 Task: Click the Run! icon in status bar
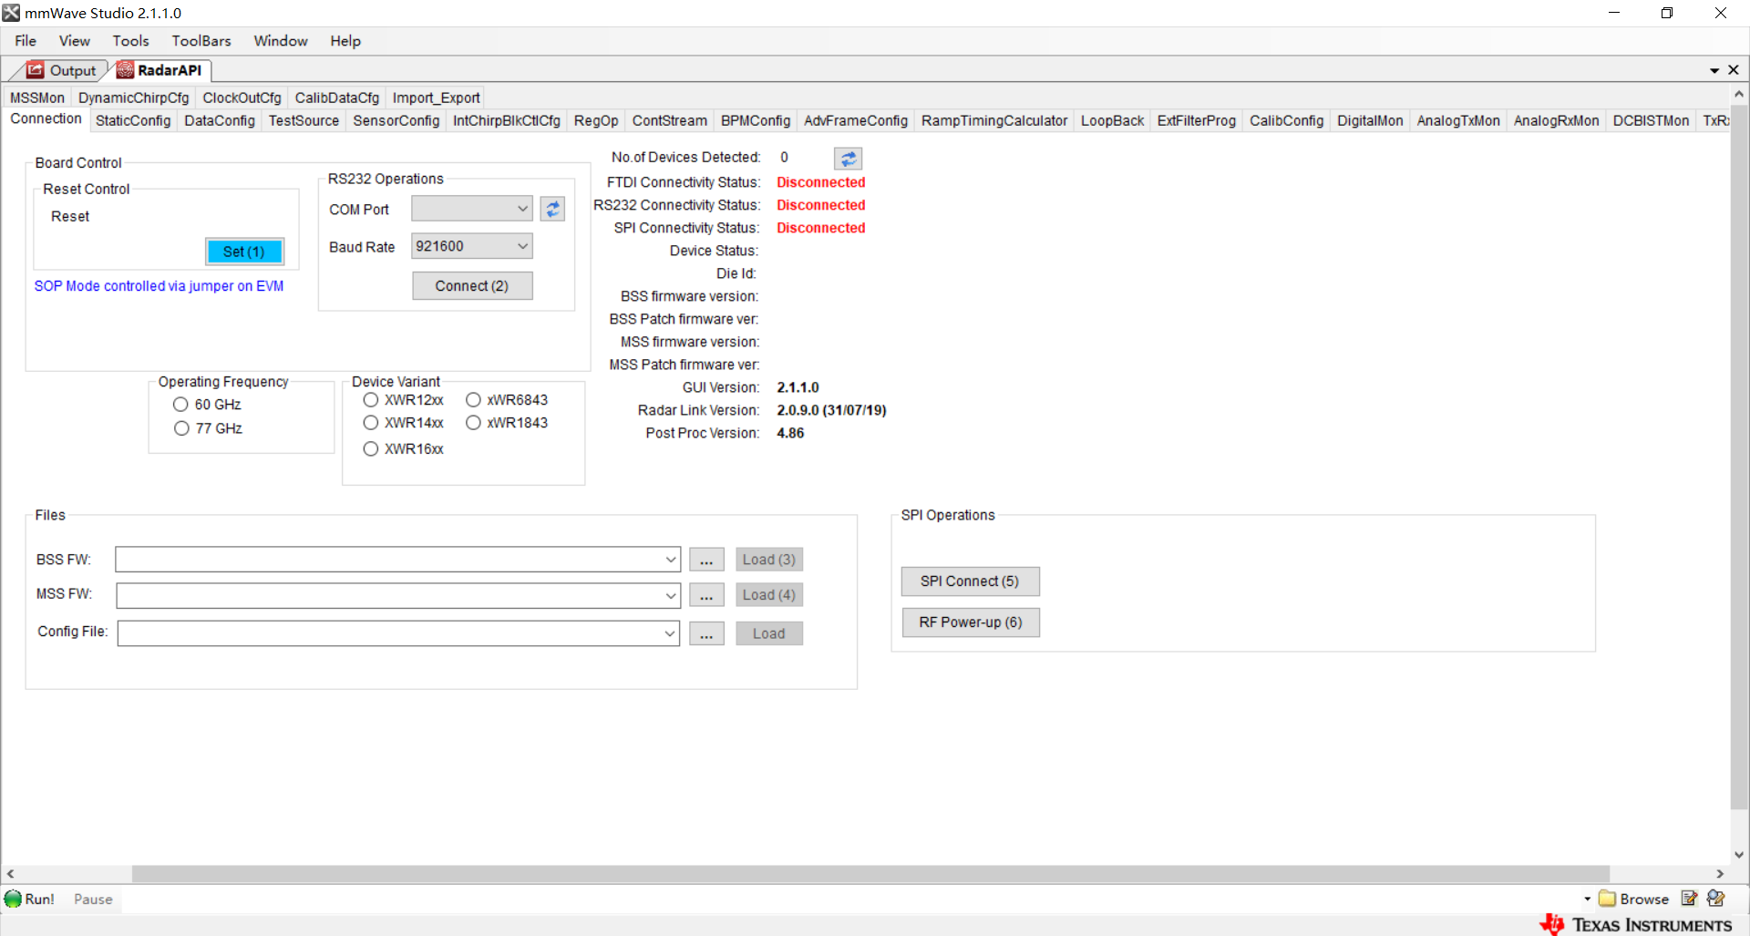tap(14, 899)
